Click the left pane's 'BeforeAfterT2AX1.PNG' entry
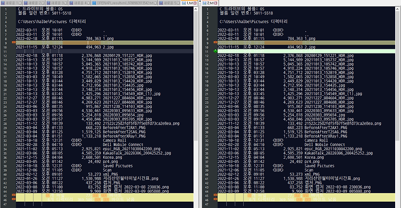The height and width of the screenshot is (208, 401). coord(124,128)
